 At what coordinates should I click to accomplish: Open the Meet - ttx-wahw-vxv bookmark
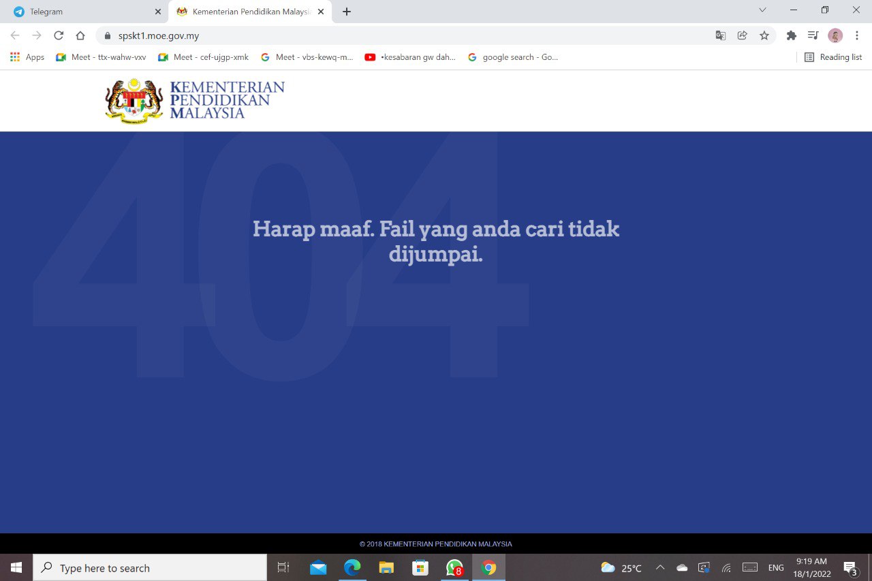102,57
